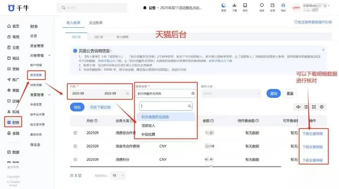Expand the 202509 消费积分 row
The height and width of the screenshot is (189, 339).
tap(75, 160)
